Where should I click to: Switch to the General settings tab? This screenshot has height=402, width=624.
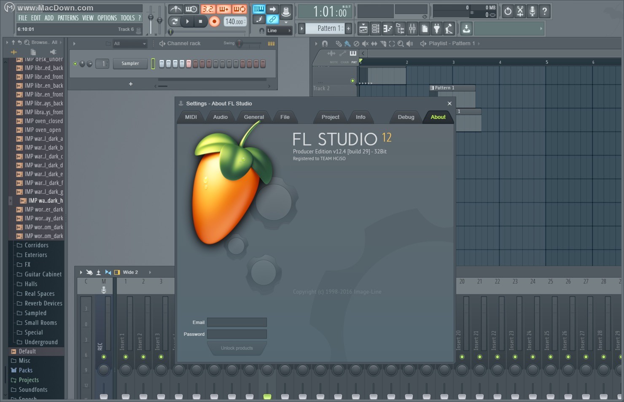point(254,117)
